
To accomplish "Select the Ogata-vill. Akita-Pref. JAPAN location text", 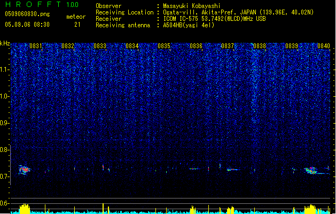I will pos(238,12).
